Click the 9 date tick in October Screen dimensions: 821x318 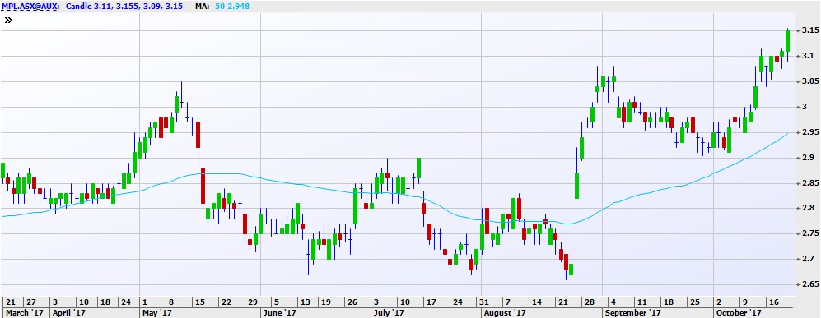[x=744, y=302]
